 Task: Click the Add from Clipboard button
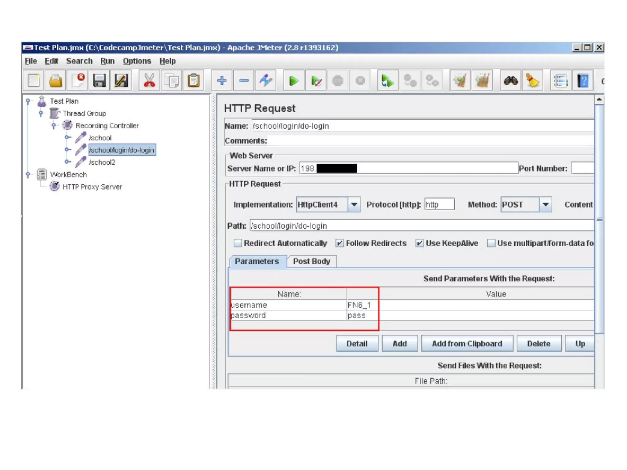pyautogui.click(x=467, y=344)
